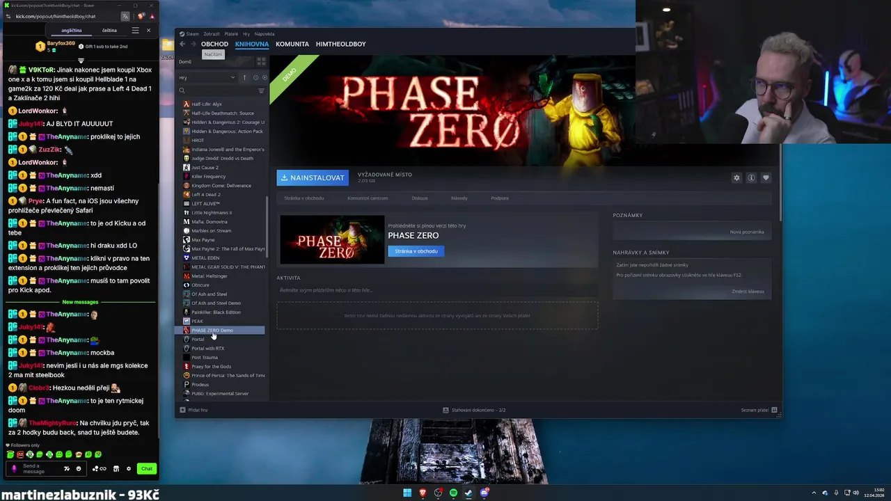Image resolution: width=891 pixels, height=501 pixels.
Task: Open Podpora link
Action: click(x=500, y=198)
